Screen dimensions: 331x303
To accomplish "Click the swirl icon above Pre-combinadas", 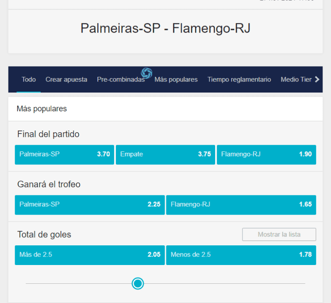I will tap(147, 72).
